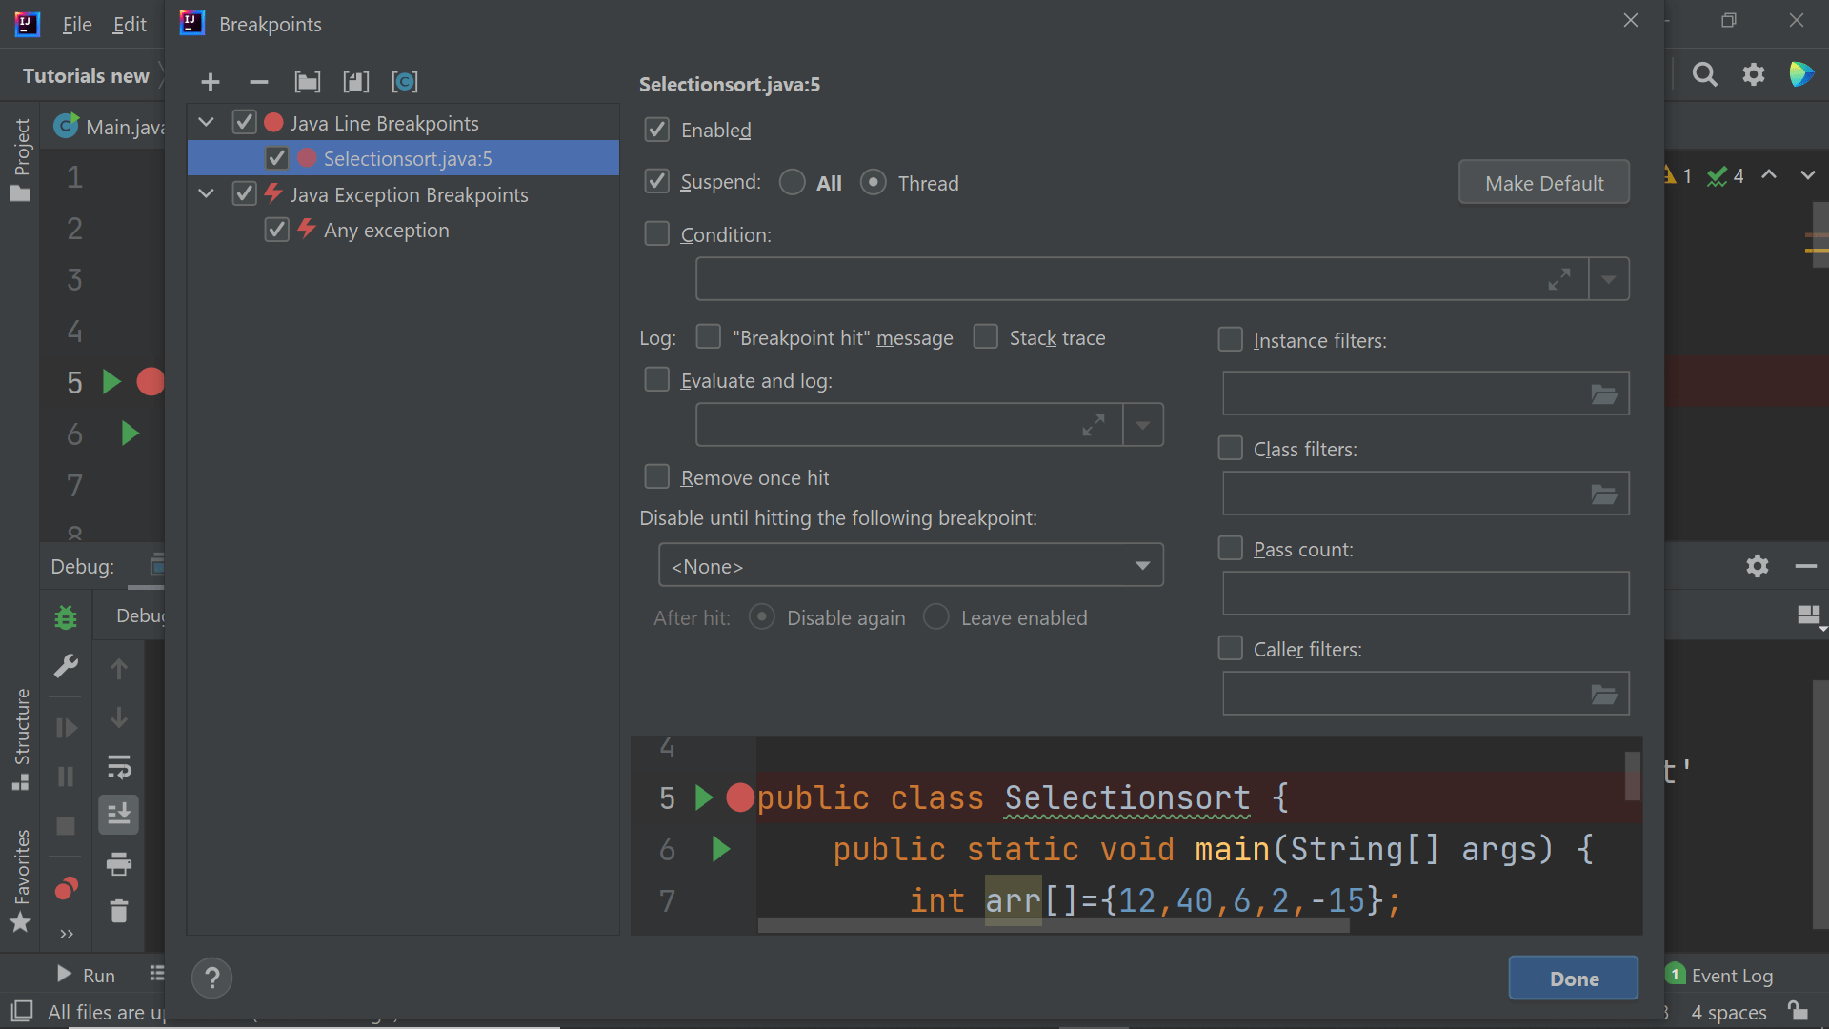Screen dimensions: 1829x1029
Task: Click the group by package icon
Action: click(x=307, y=82)
